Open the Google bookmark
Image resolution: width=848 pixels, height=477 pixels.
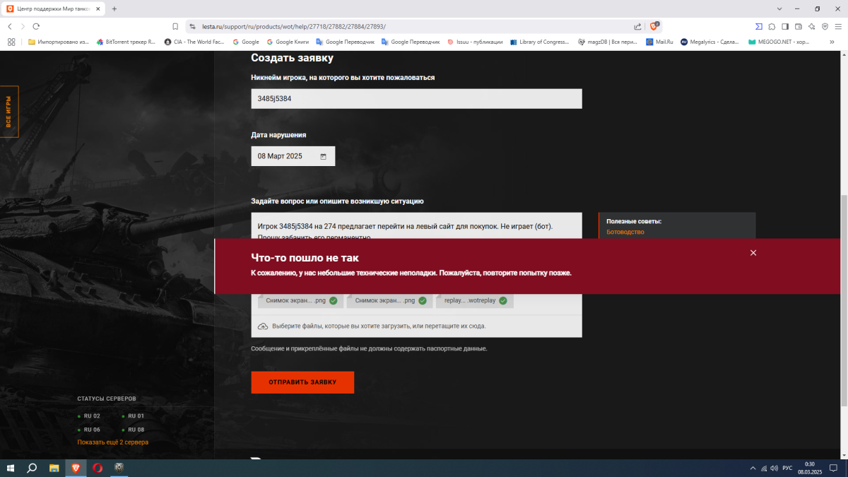point(245,42)
